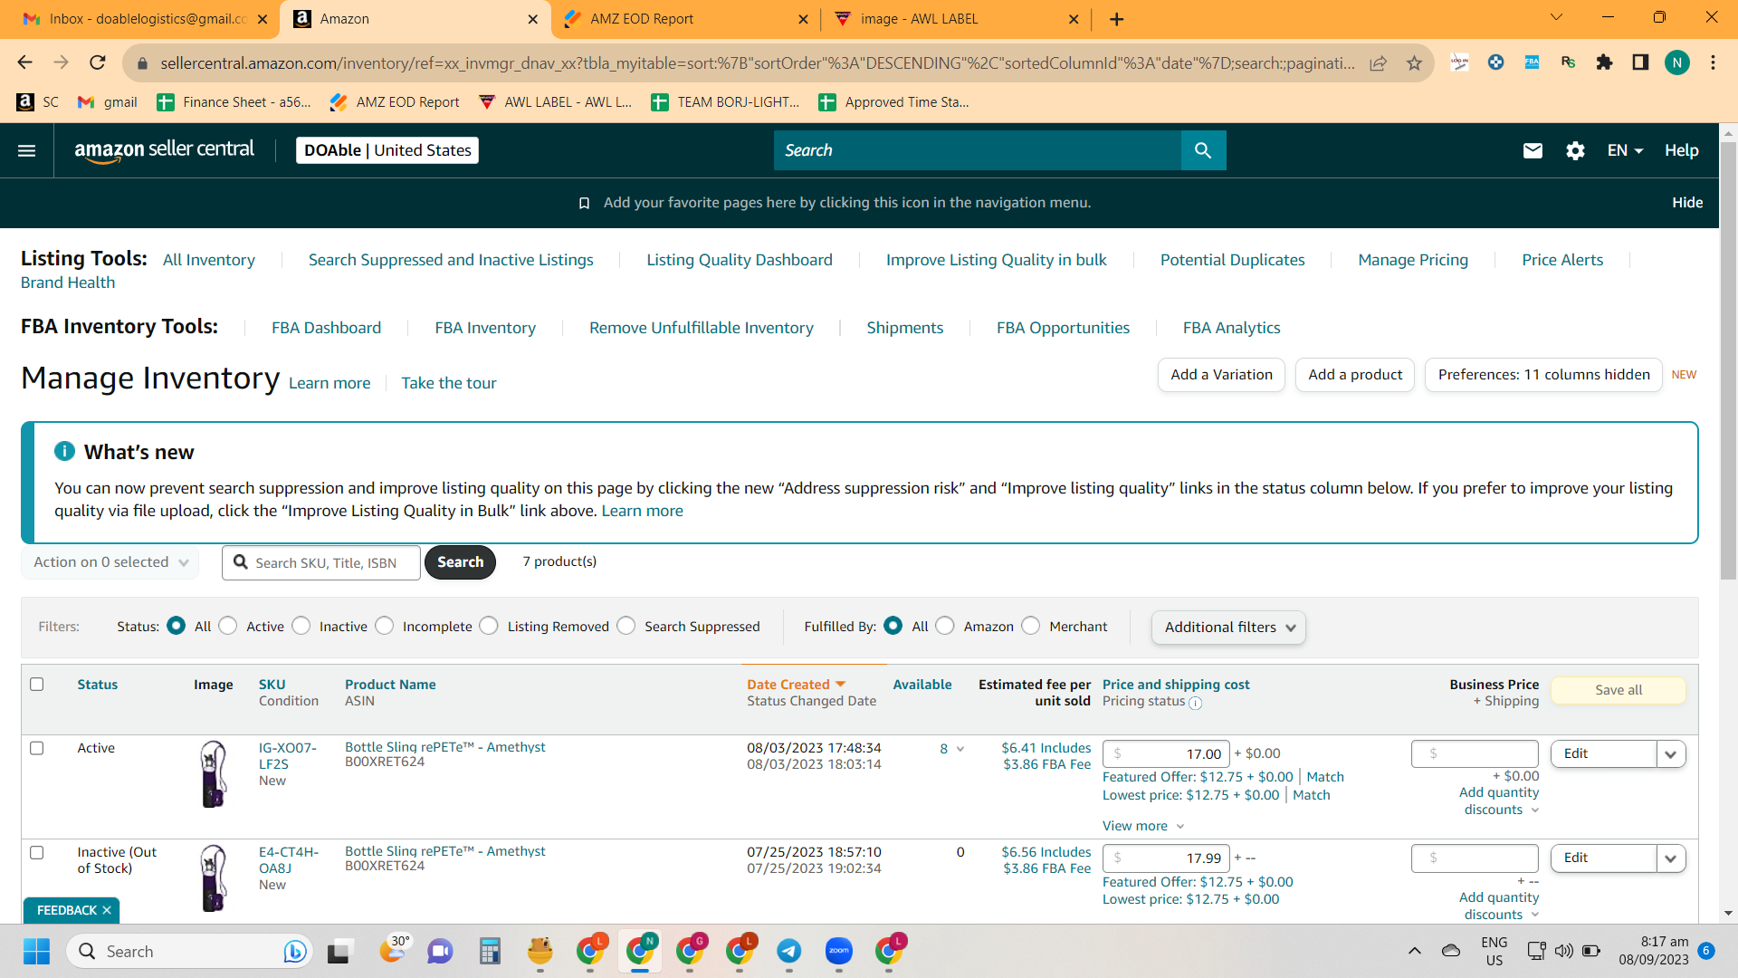Click the Add a product button
The height and width of the screenshot is (978, 1738).
tap(1355, 375)
